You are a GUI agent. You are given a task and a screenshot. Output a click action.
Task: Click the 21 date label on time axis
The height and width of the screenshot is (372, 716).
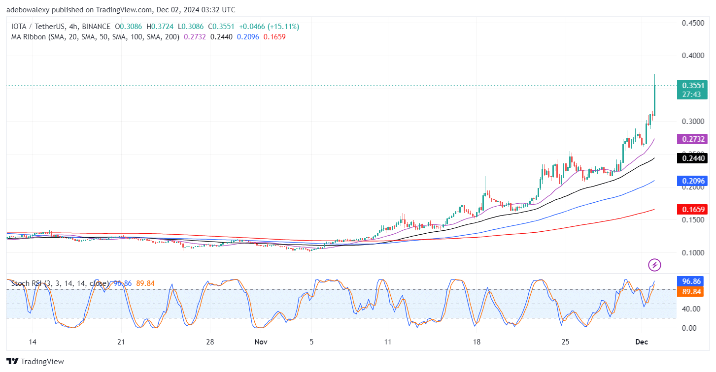click(121, 342)
